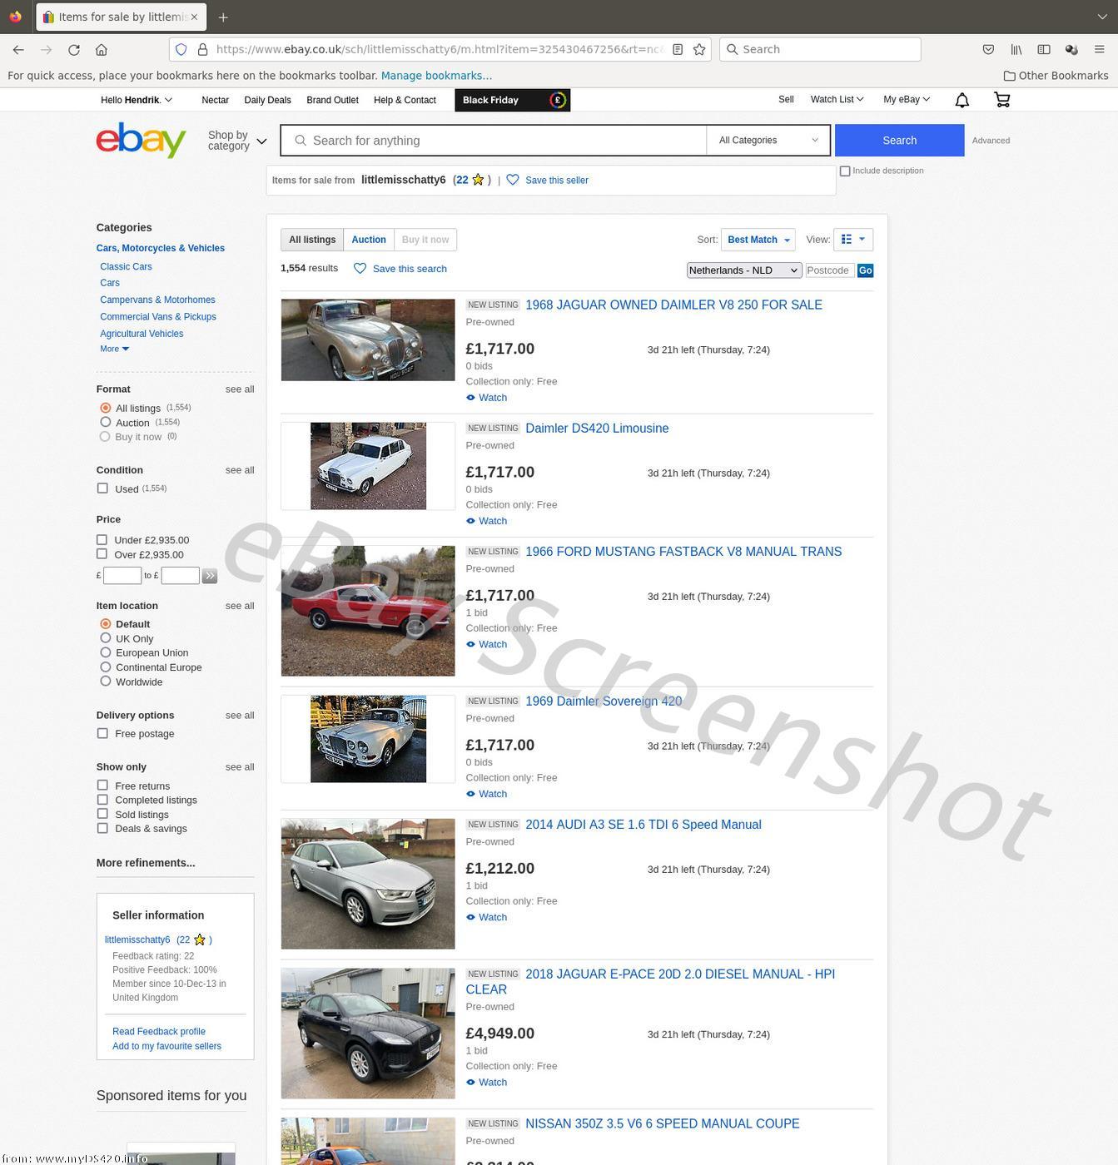Click the Search for anything field
1118x1165 pixels.
499,141
